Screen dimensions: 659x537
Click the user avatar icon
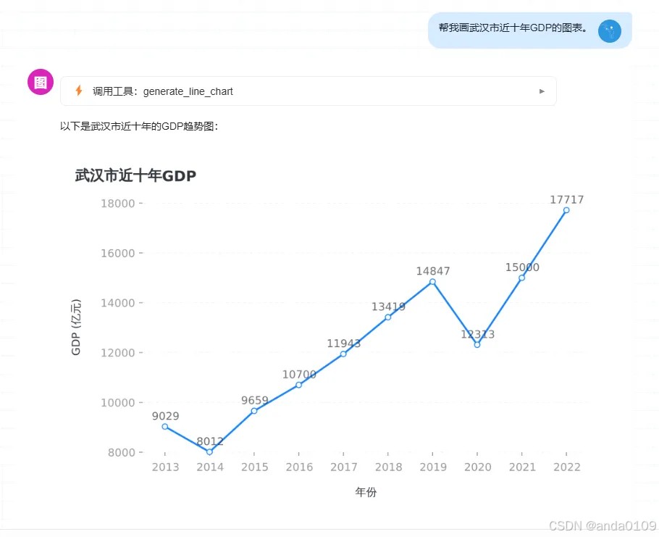610,31
